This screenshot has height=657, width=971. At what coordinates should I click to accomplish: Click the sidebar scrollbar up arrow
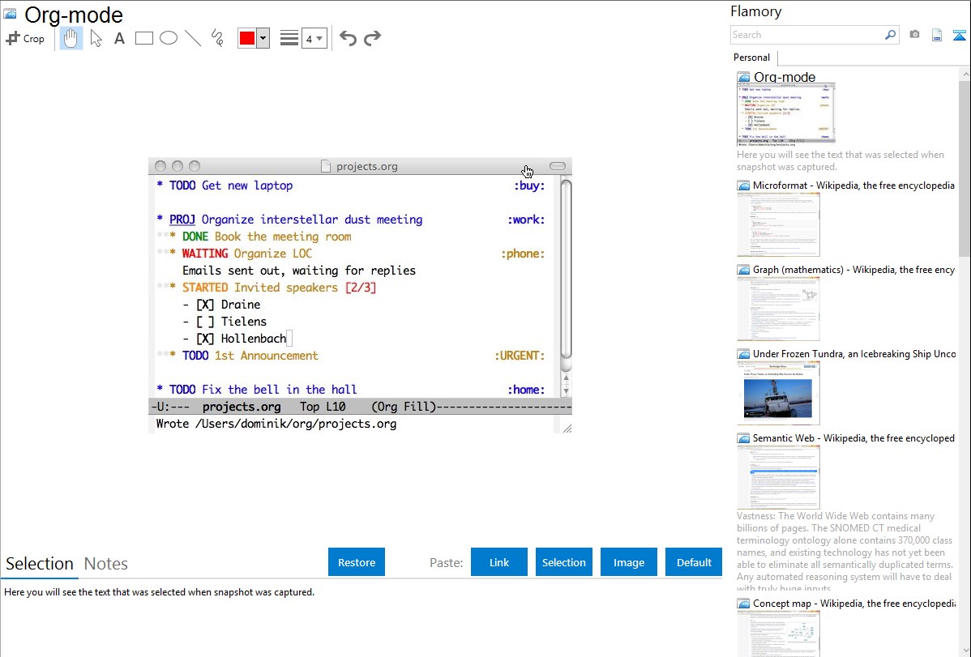[965, 74]
